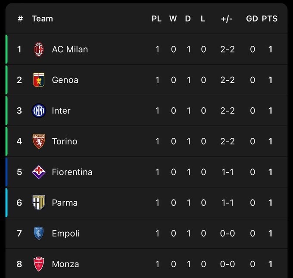Click the GD column header
The width and height of the screenshot is (293, 278).
[x=252, y=19]
